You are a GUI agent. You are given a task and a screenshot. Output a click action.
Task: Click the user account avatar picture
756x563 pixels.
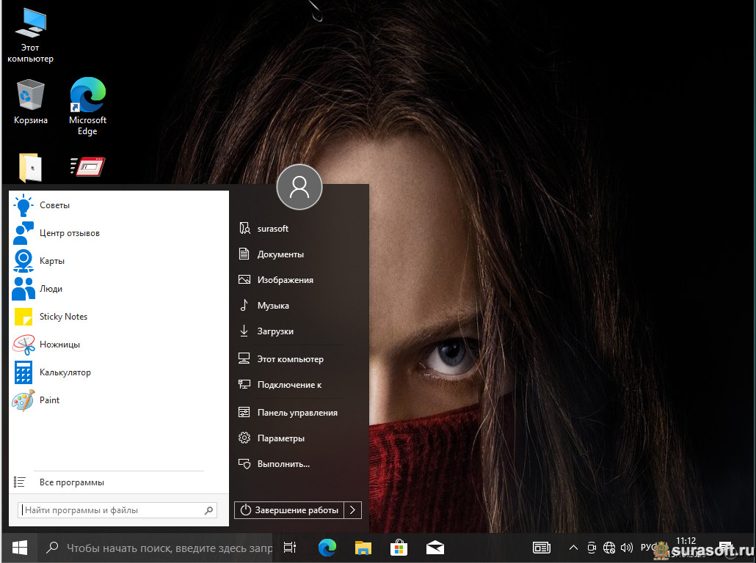[299, 187]
